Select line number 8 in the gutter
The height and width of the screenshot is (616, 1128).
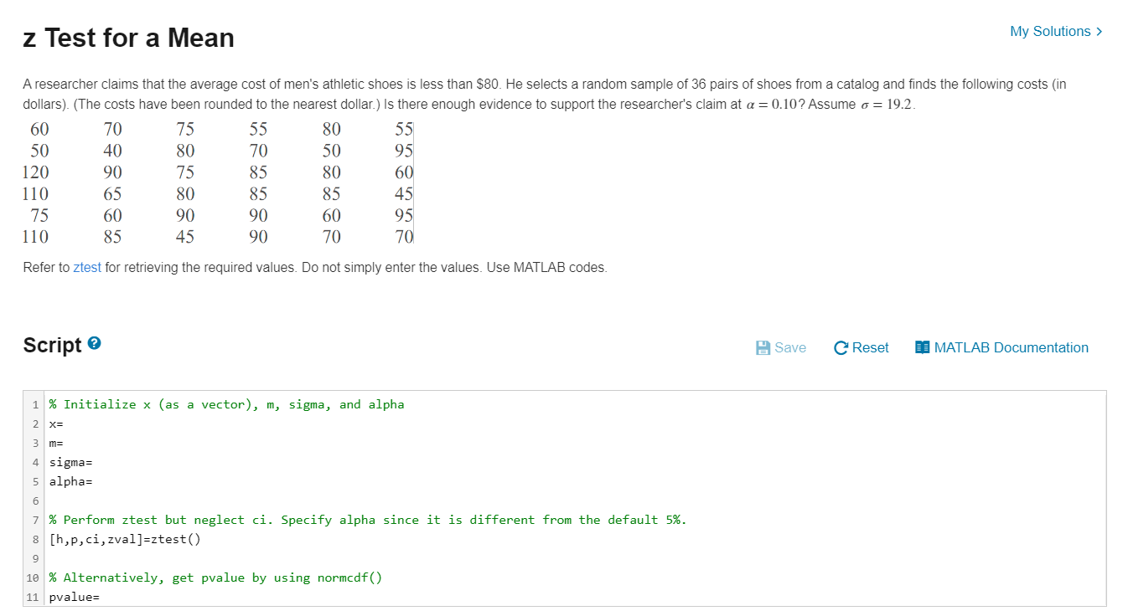35,539
